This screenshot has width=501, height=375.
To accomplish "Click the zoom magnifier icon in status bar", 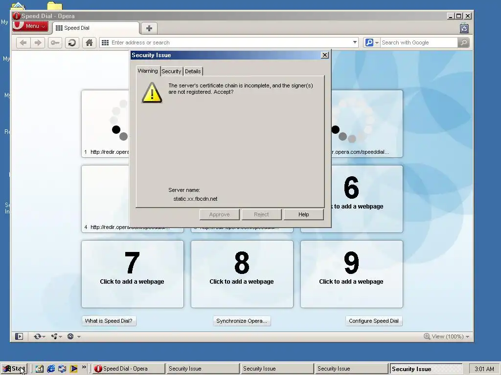I will pyautogui.click(x=427, y=336).
